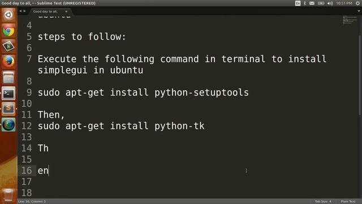Click the 'Line 16, Column 3' status text
The height and width of the screenshot is (204, 362).
coord(32,202)
